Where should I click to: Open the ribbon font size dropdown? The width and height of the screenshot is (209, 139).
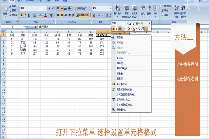[46, 8]
